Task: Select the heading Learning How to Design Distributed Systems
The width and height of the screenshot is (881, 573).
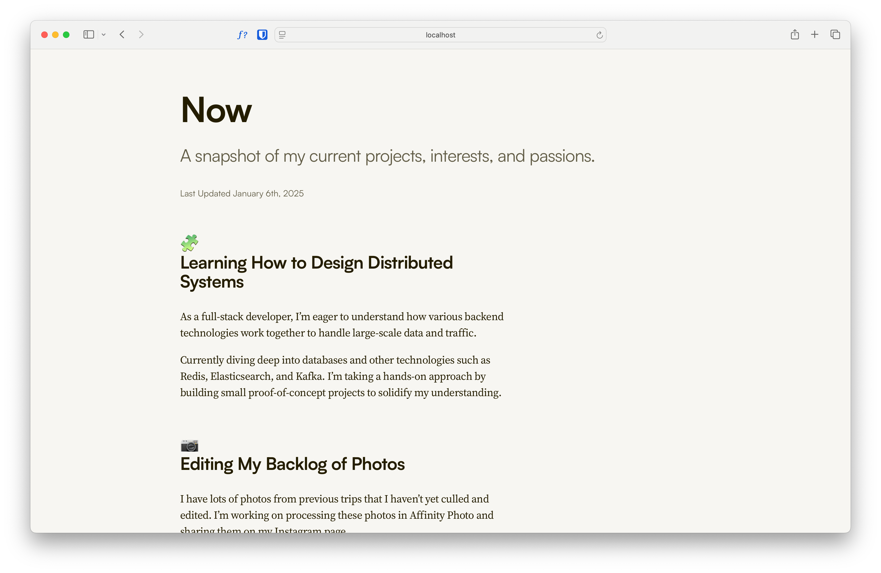Action: (316, 272)
